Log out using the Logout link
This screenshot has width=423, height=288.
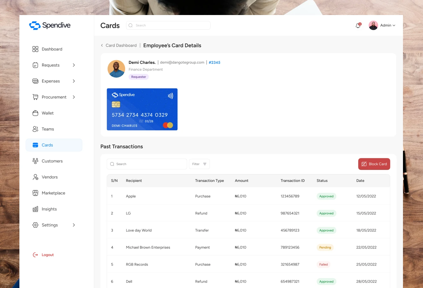48,255
